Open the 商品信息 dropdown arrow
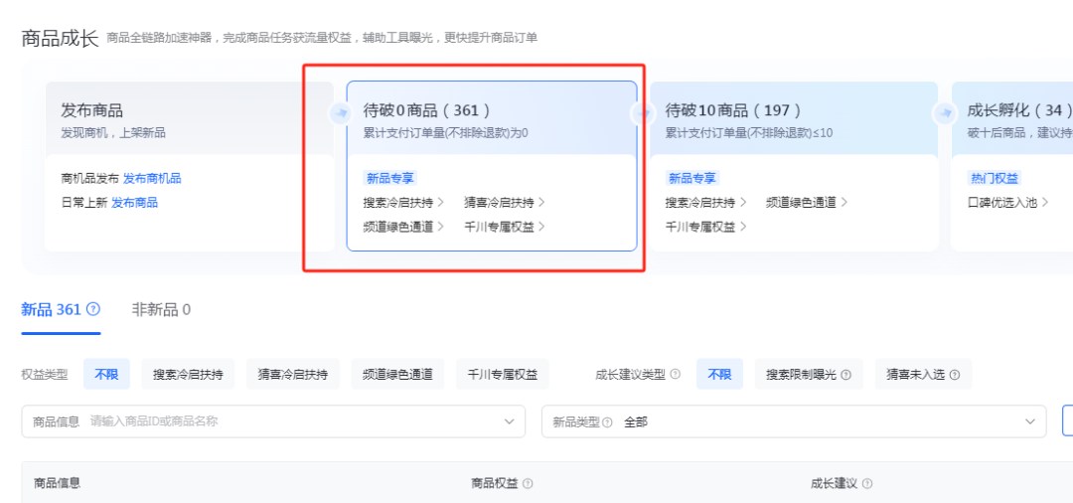Screen dimensions: 1073x503 click(510, 421)
